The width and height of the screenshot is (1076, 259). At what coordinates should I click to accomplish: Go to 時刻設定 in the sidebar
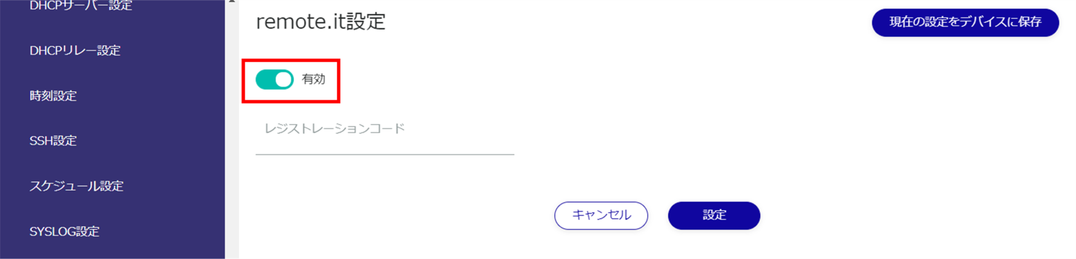[x=53, y=96]
